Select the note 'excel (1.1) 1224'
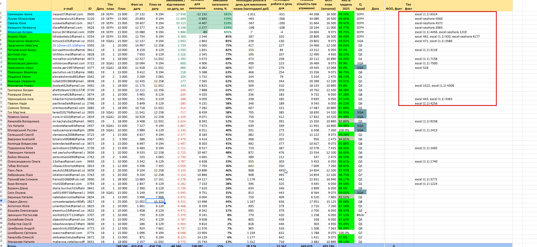Screen dimensions: 537x247 (426, 184)
